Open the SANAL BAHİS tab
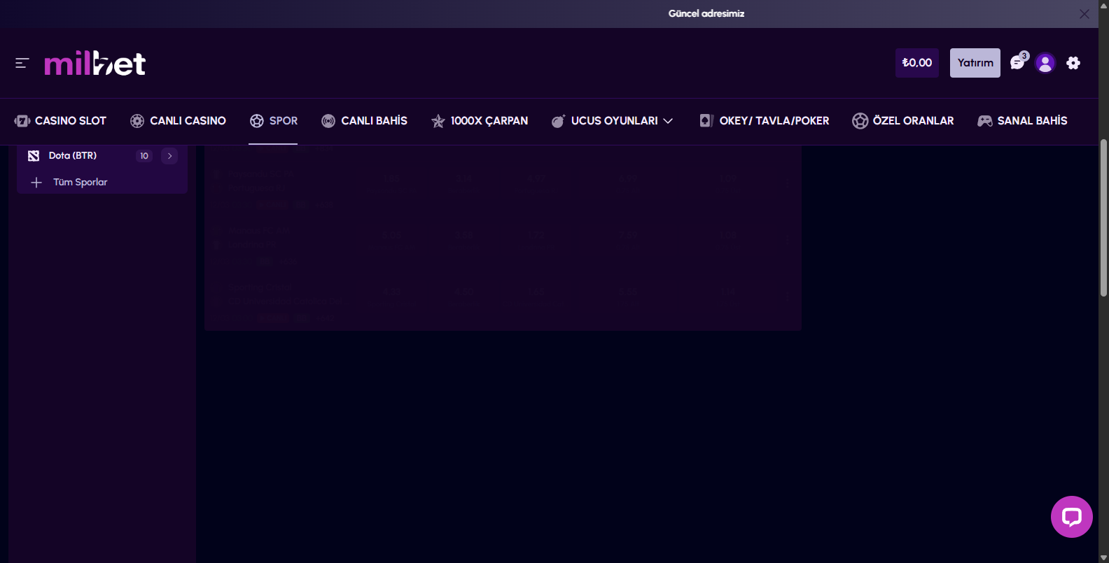 pos(1022,121)
